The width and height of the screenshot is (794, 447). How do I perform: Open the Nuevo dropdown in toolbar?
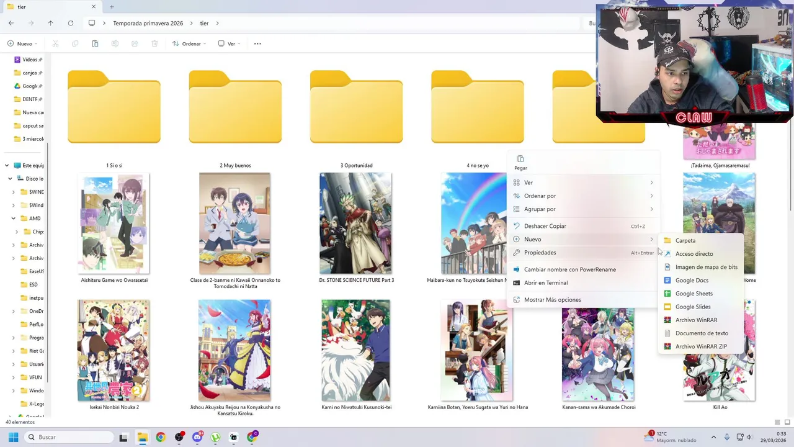22,43
